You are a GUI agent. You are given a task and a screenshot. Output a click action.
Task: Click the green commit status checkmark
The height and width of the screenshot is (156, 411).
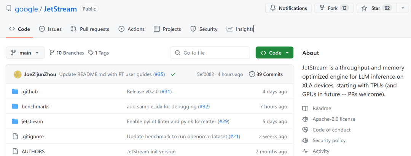[173, 74]
